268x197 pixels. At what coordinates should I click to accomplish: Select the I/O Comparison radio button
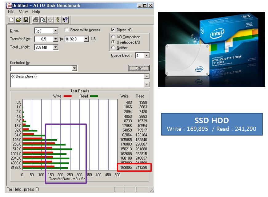click(113, 37)
